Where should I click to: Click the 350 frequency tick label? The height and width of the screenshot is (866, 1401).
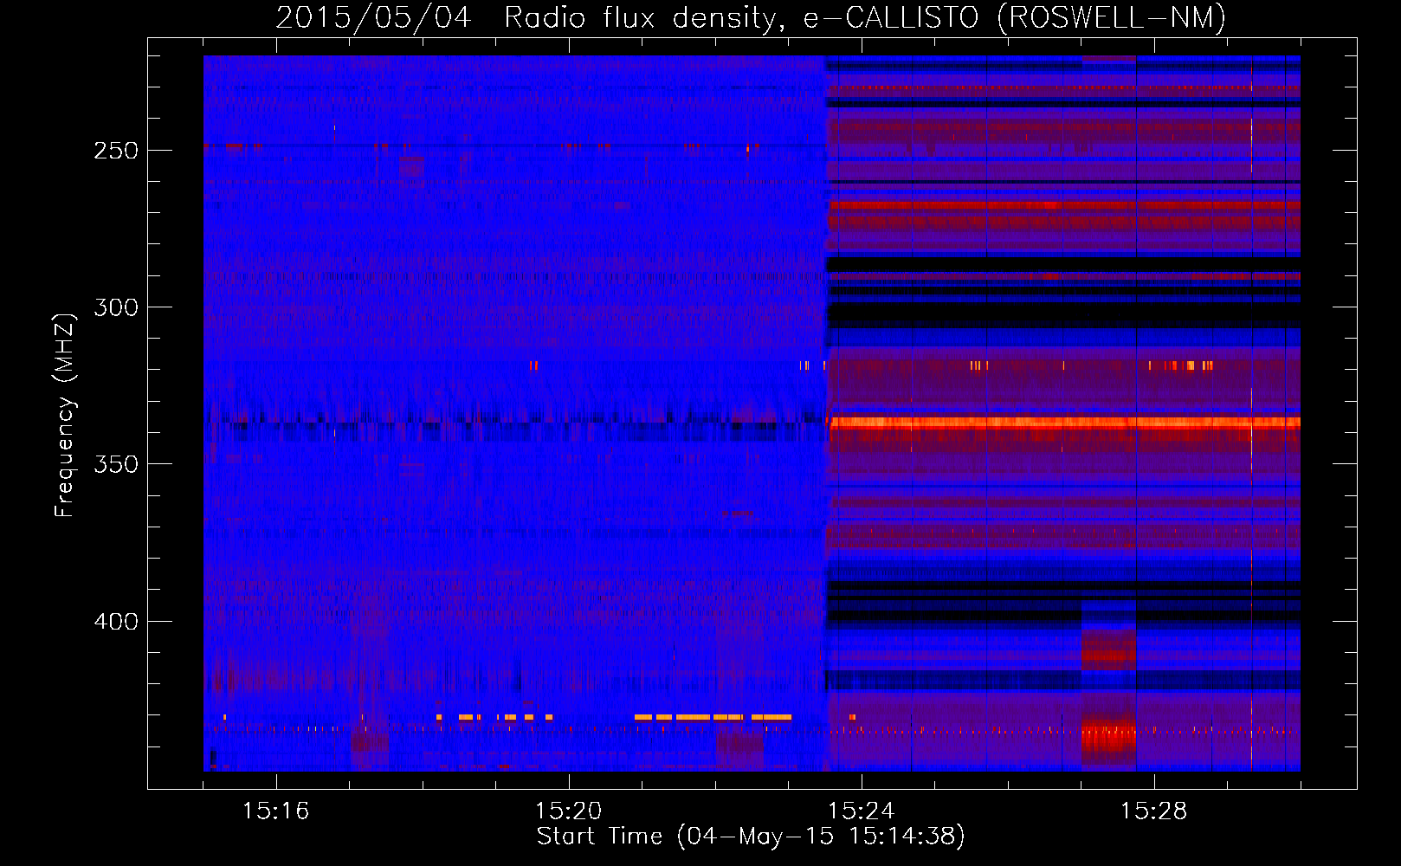(x=116, y=464)
